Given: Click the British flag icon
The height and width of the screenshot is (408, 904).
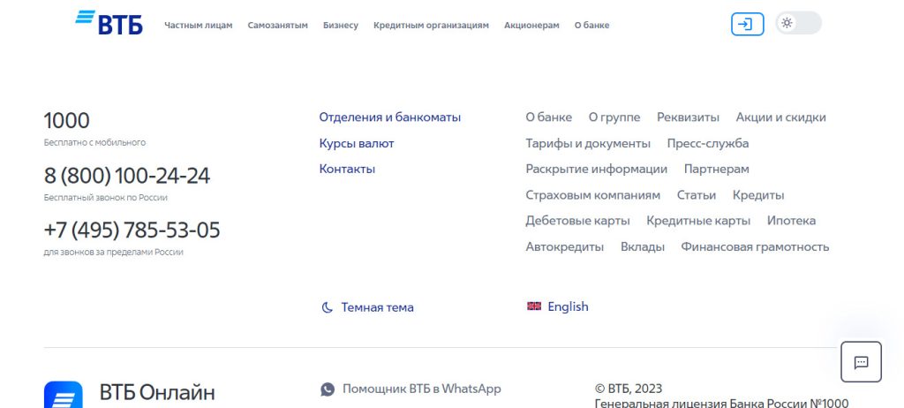Looking at the screenshot, I should 534,306.
